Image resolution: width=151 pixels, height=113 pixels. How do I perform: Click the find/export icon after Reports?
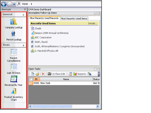tap(90, 74)
